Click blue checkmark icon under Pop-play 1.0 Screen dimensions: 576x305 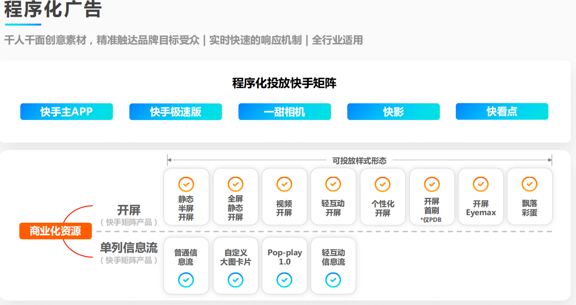point(284,280)
